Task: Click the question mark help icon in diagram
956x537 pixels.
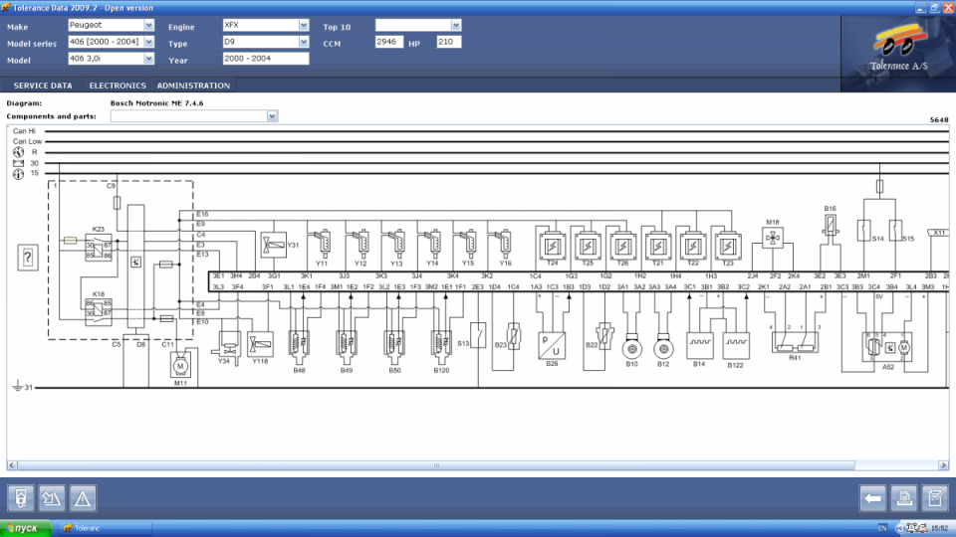Action: [x=28, y=258]
